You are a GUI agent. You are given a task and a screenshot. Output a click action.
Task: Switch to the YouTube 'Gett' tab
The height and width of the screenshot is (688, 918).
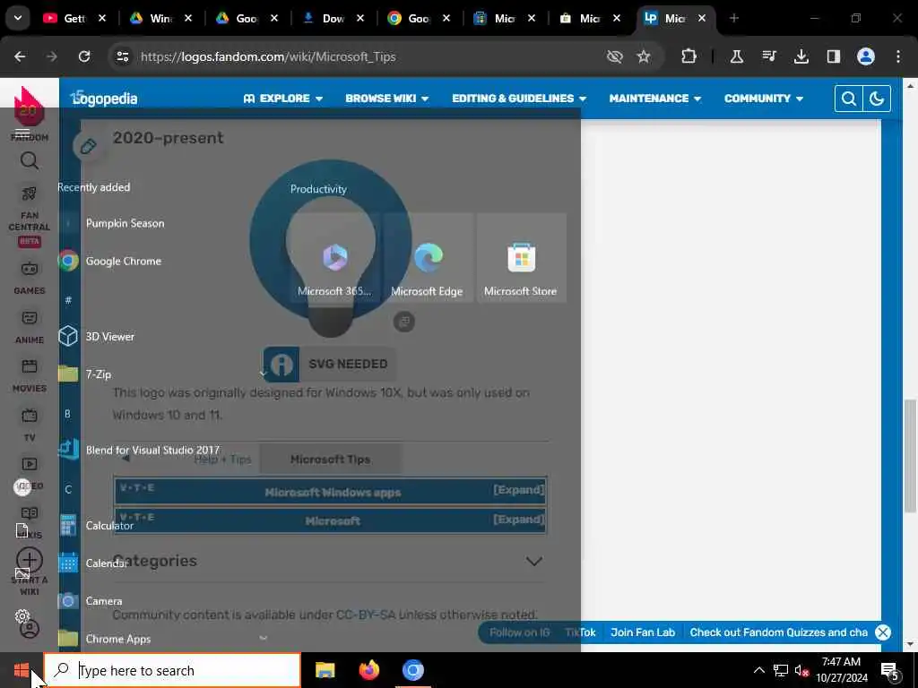coord(75,18)
